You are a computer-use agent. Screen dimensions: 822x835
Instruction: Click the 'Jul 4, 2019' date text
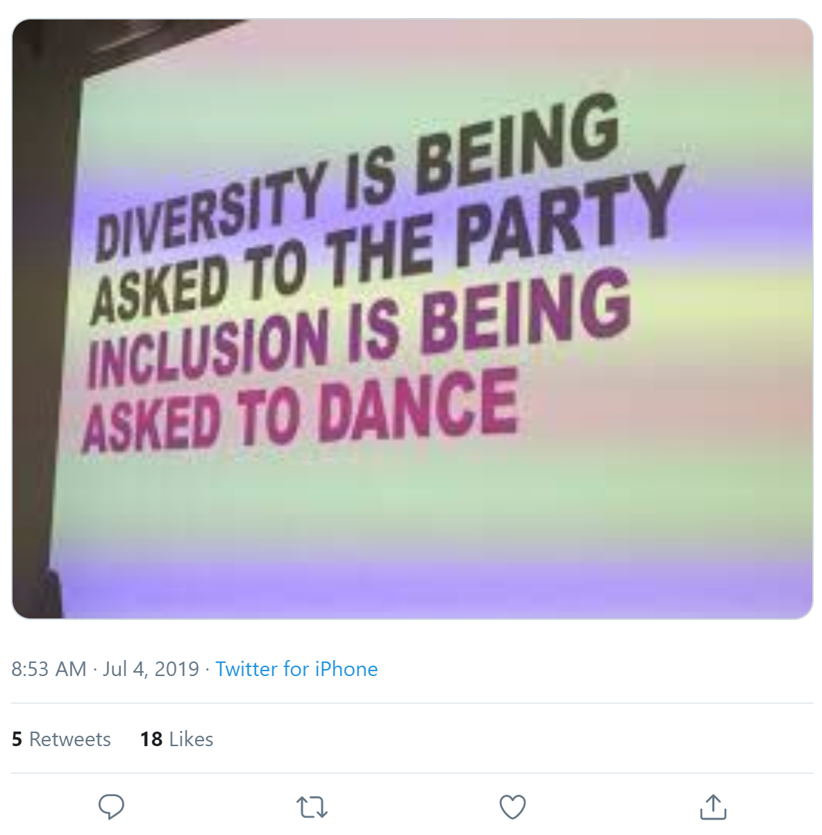pos(151,668)
